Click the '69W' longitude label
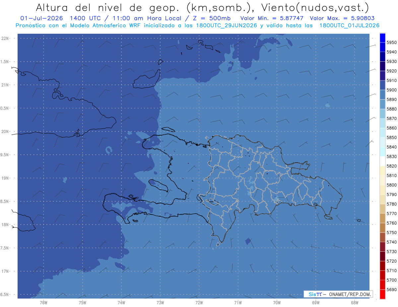 [x=316, y=302]
